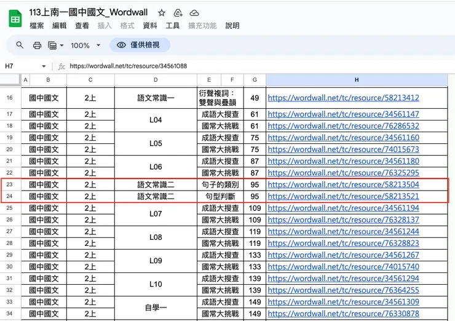Open link ending in 76364255
The width and height of the screenshot is (455, 321).
pyautogui.click(x=343, y=290)
